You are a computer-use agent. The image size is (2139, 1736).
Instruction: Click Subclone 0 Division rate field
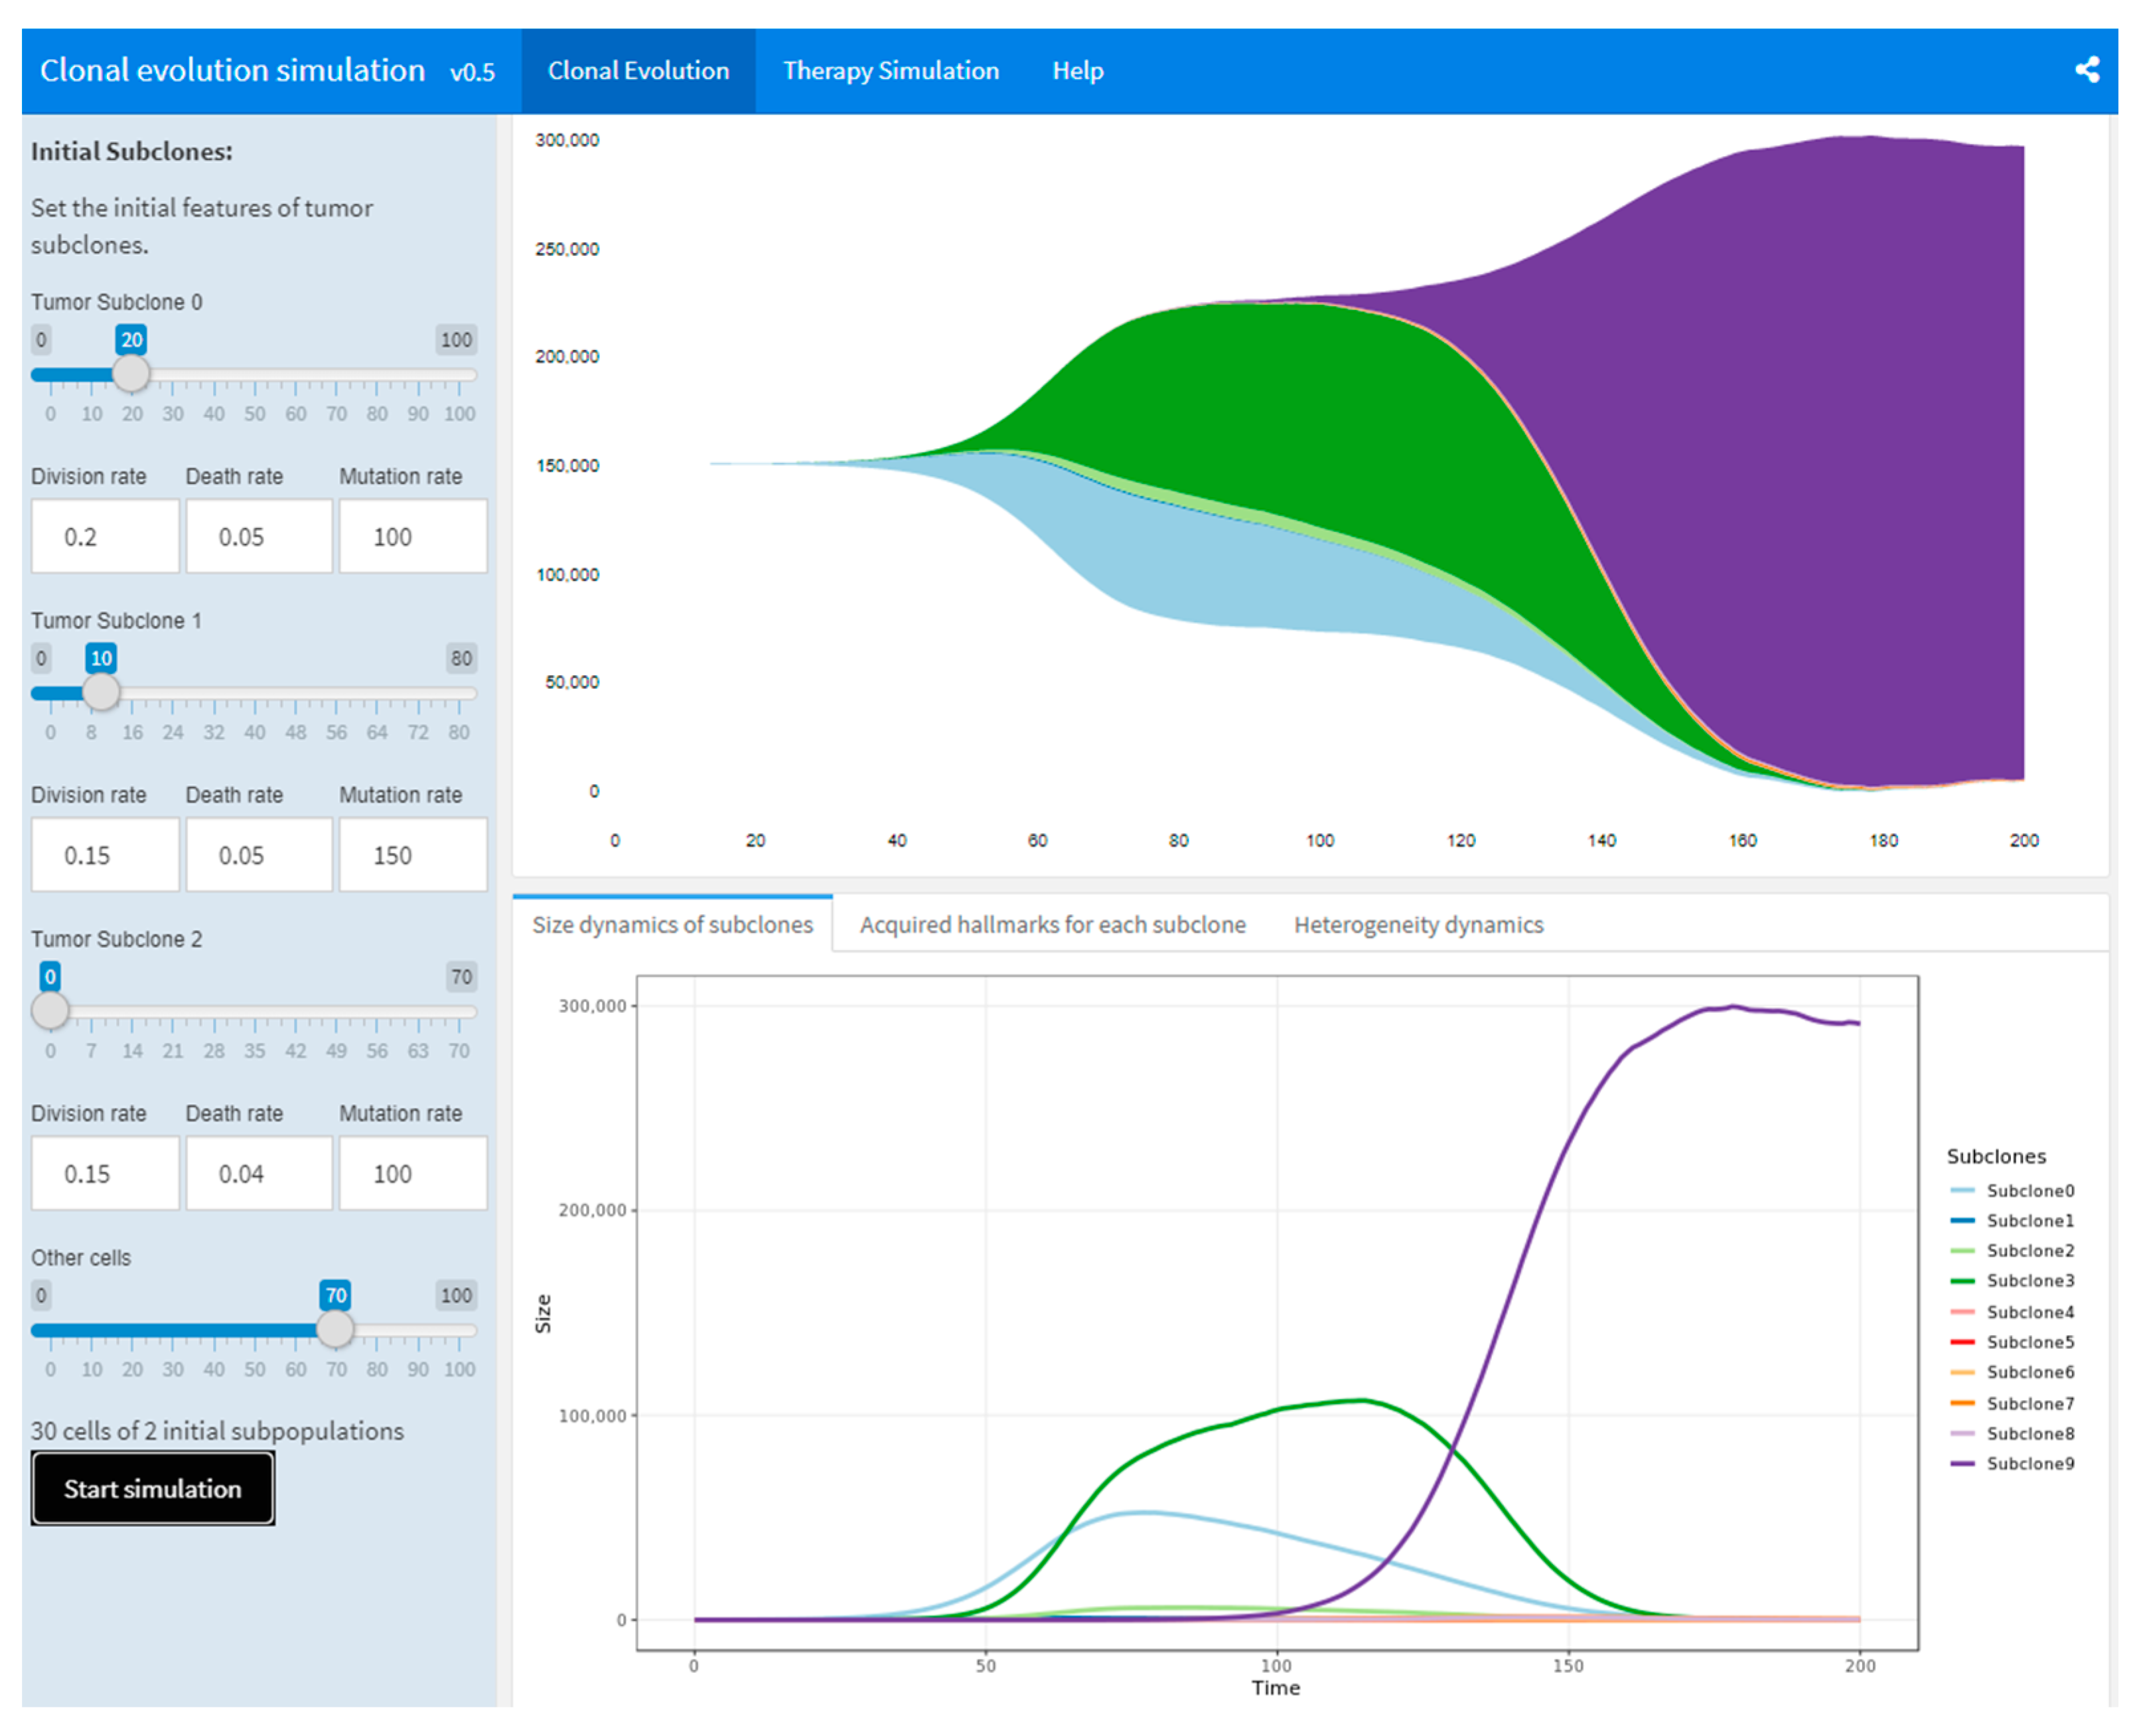105,537
